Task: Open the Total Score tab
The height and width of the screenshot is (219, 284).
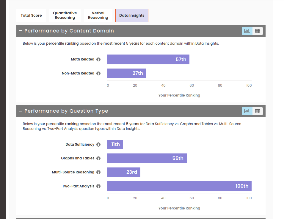Action: click(x=31, y=15)
